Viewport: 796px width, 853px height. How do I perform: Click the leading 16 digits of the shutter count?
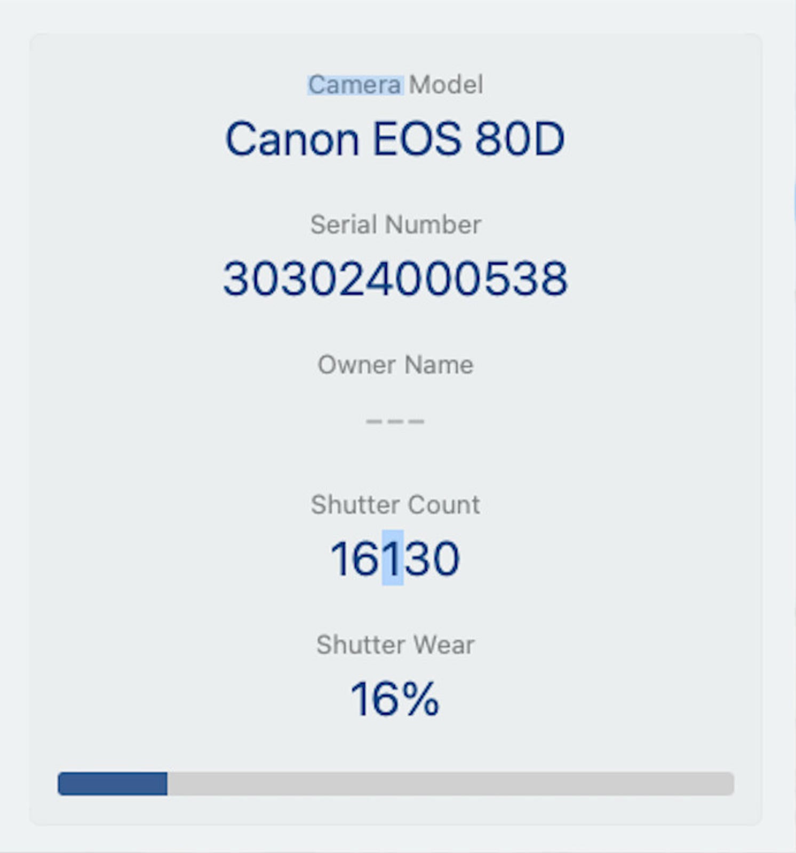click(355, 559)
